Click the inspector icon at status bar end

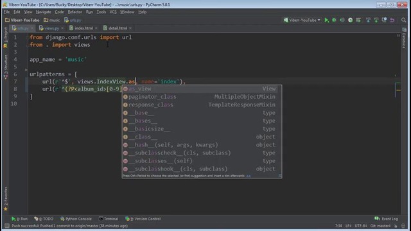[403, 226]
